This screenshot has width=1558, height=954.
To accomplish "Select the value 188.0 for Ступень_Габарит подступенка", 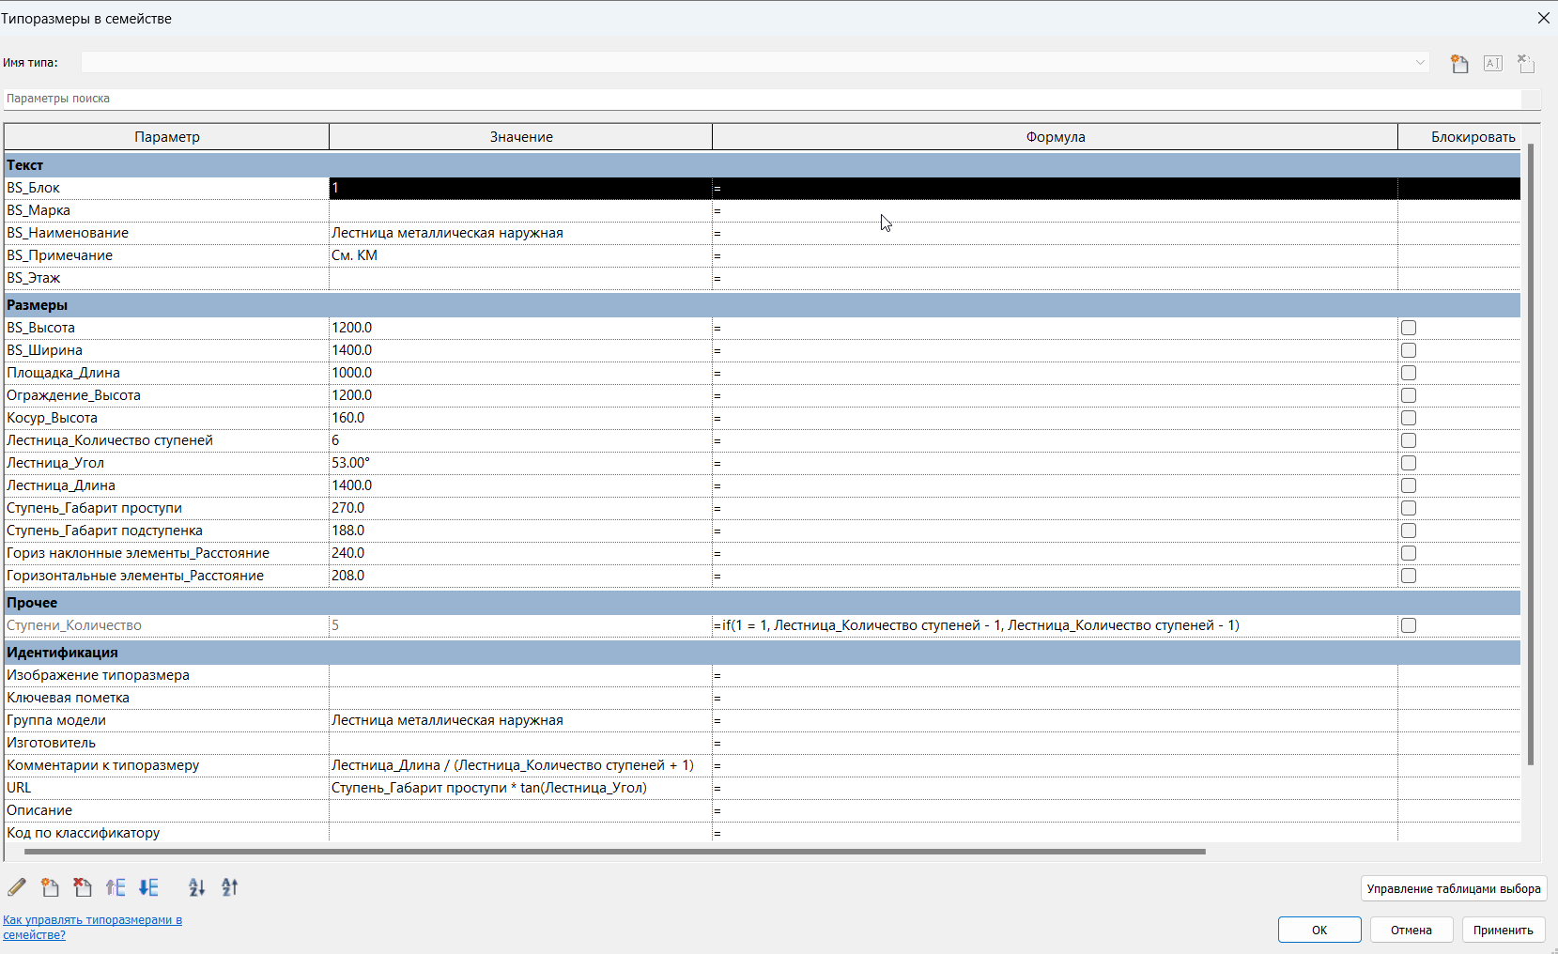I will click(x=520, y=531).
